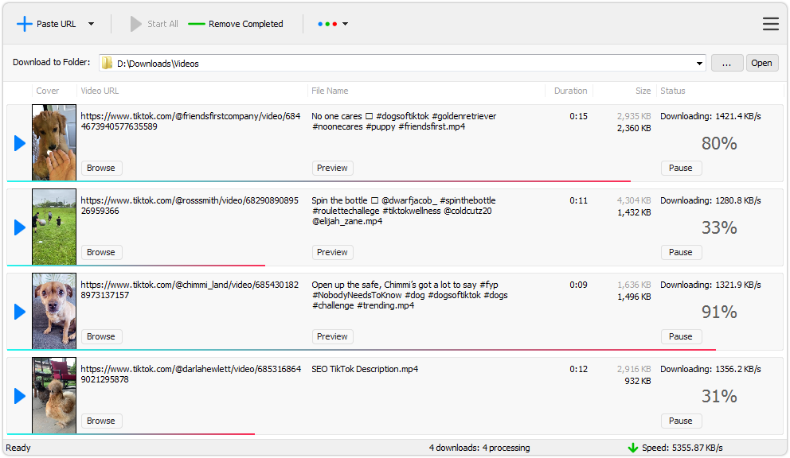Sort by the Duration column header
790x458 pixels.
570,91
